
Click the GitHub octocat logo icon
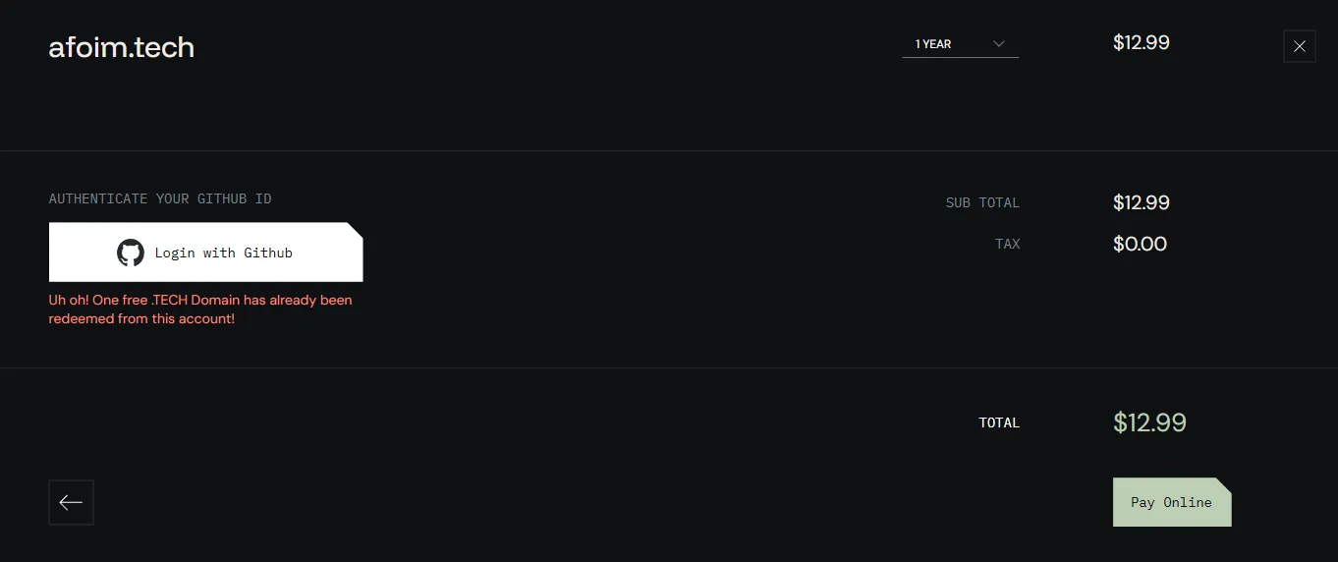coord(131,253)
